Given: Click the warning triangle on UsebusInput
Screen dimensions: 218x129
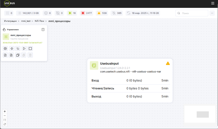Looking at the screenshot, I should 168,63.
